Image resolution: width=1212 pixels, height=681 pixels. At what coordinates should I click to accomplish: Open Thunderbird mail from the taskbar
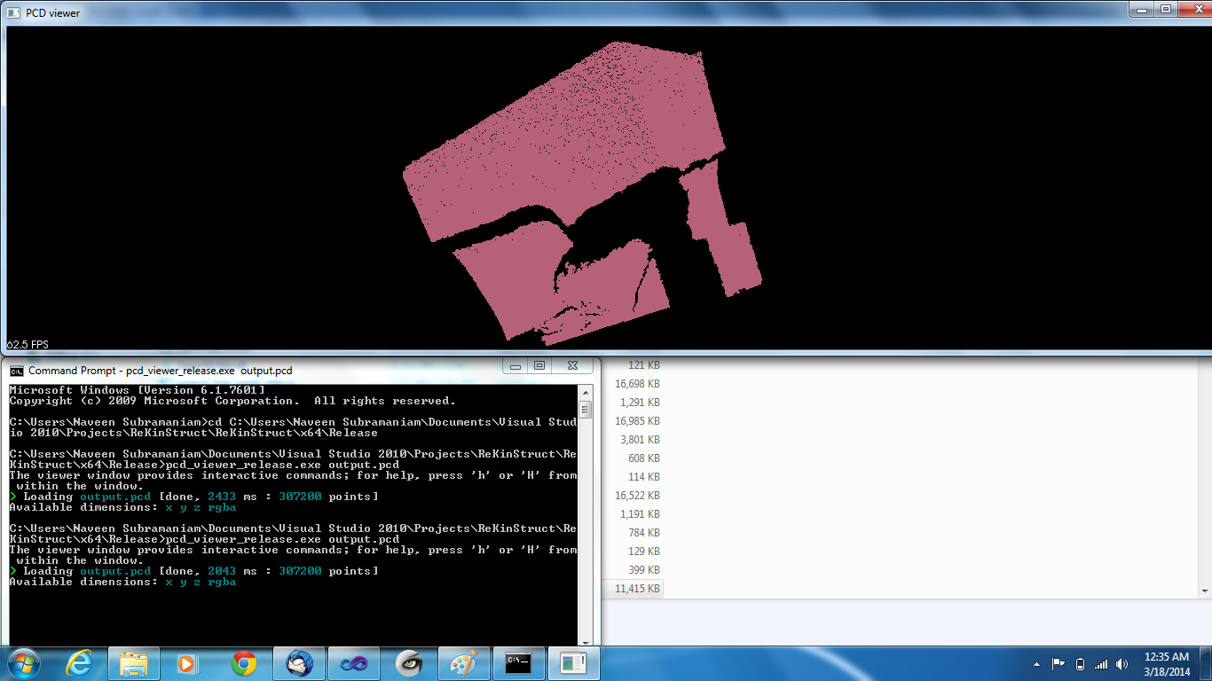(299, 662)
